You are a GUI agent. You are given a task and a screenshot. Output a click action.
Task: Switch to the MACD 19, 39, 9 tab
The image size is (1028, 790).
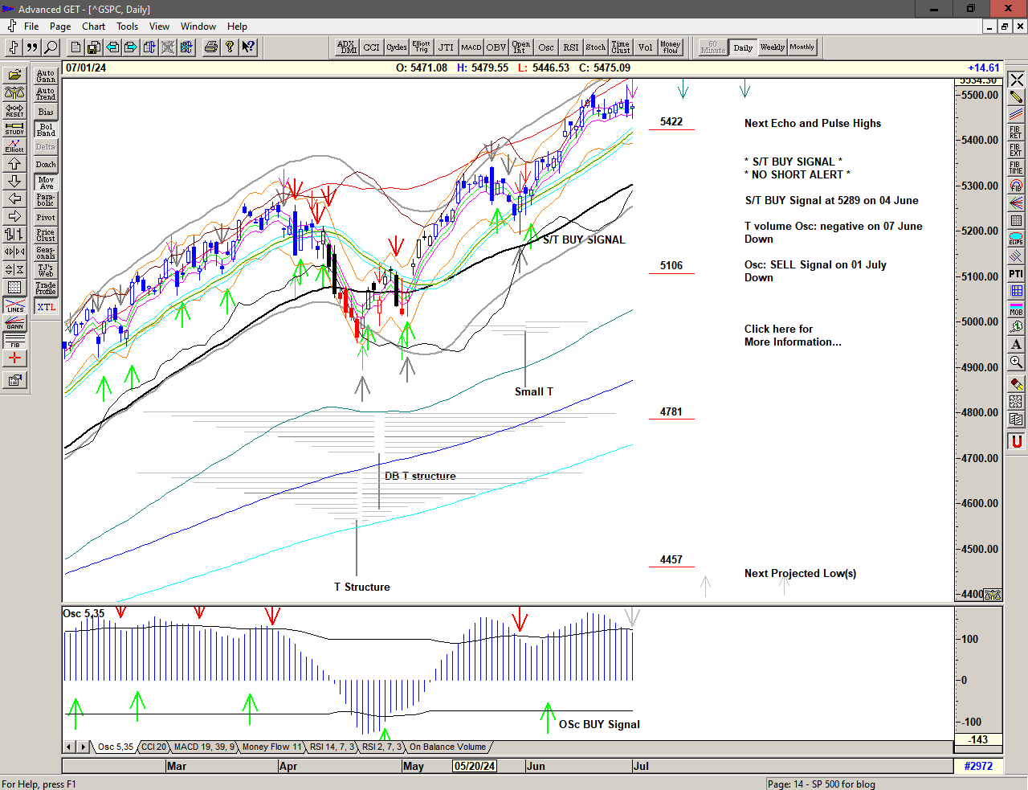click(x=204, y=747)
